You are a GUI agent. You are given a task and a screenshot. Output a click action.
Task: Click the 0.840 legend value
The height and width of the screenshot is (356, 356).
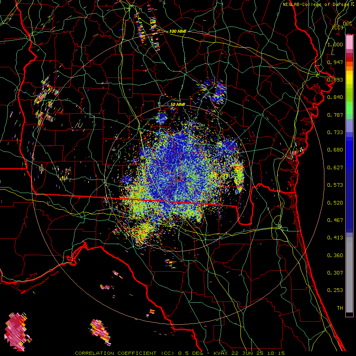pos(335,97)
